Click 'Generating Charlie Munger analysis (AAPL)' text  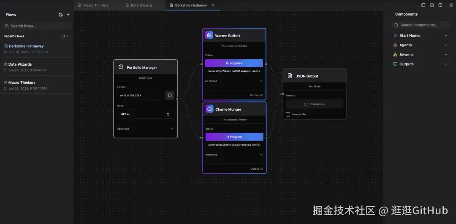[x=234, y=144]
